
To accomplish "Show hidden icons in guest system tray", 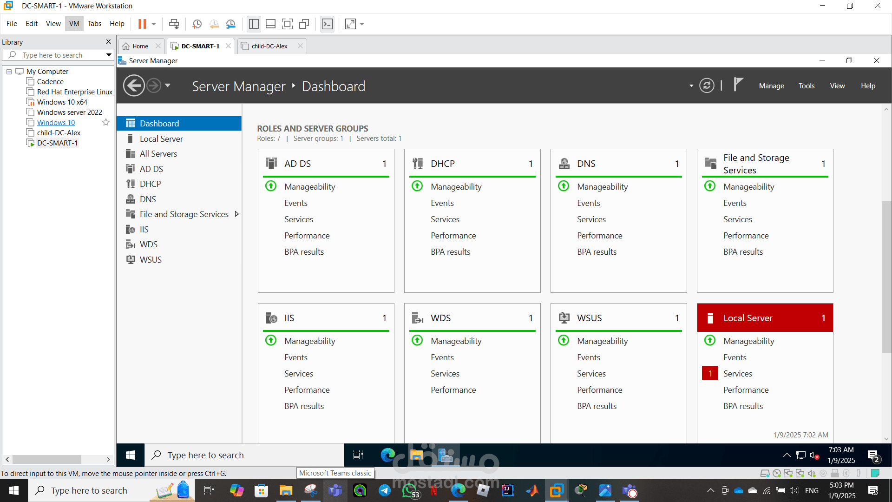I will (x=787, y=455).
